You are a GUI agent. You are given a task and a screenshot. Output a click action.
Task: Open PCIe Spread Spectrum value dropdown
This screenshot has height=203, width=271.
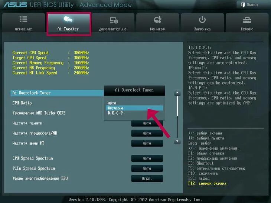[x=147, y=168]
